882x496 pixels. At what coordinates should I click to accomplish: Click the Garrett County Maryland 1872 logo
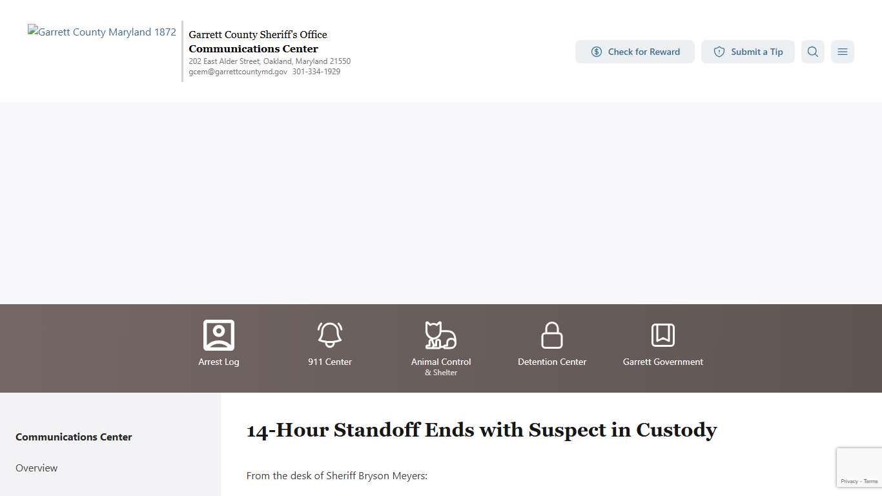(x=102, y=32)
